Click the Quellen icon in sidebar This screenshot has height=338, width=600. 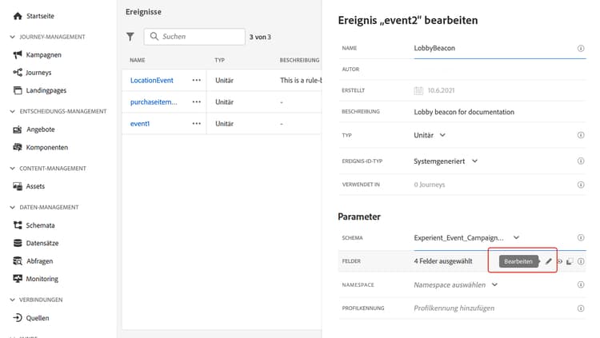[18, 318]
